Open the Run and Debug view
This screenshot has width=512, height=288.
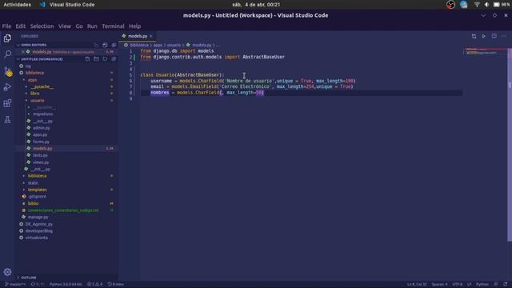click(x=7, y=87)
